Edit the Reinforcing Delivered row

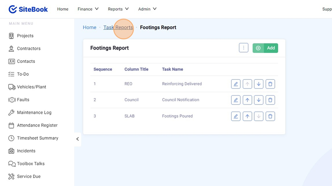coord(236,84)
